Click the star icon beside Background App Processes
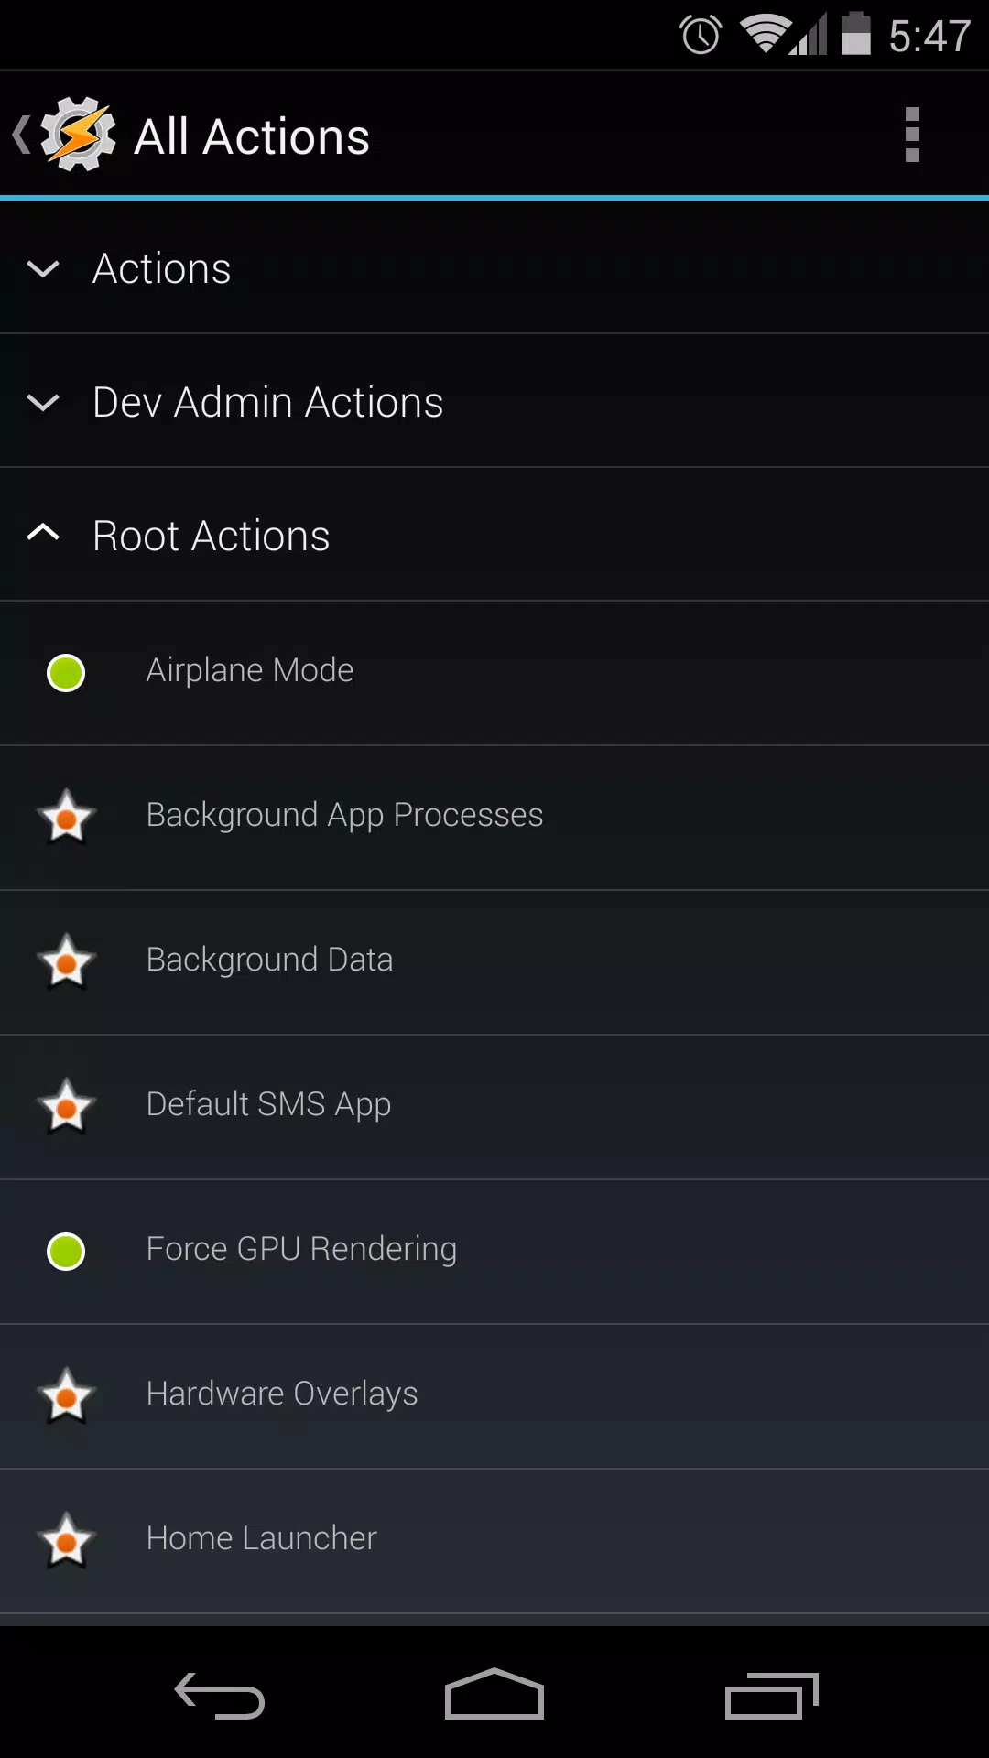Image resolution: width=989 pixels, height=1758 pixels. (66, 817)
